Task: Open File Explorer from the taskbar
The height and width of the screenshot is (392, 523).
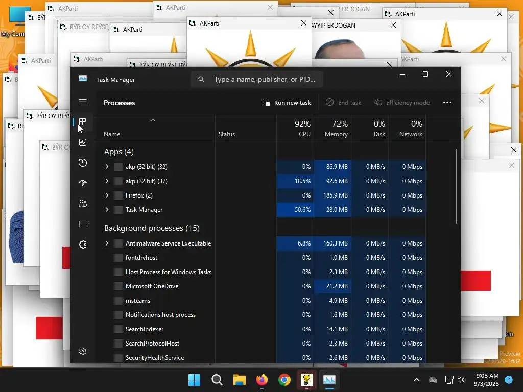Action: coord(239,380)
